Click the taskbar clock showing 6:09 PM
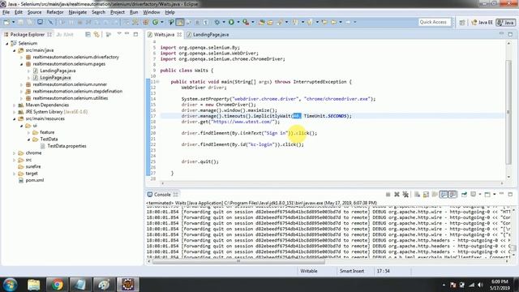Image resolution: width=519 pixels, height=292 pixels. click(500, 285)
